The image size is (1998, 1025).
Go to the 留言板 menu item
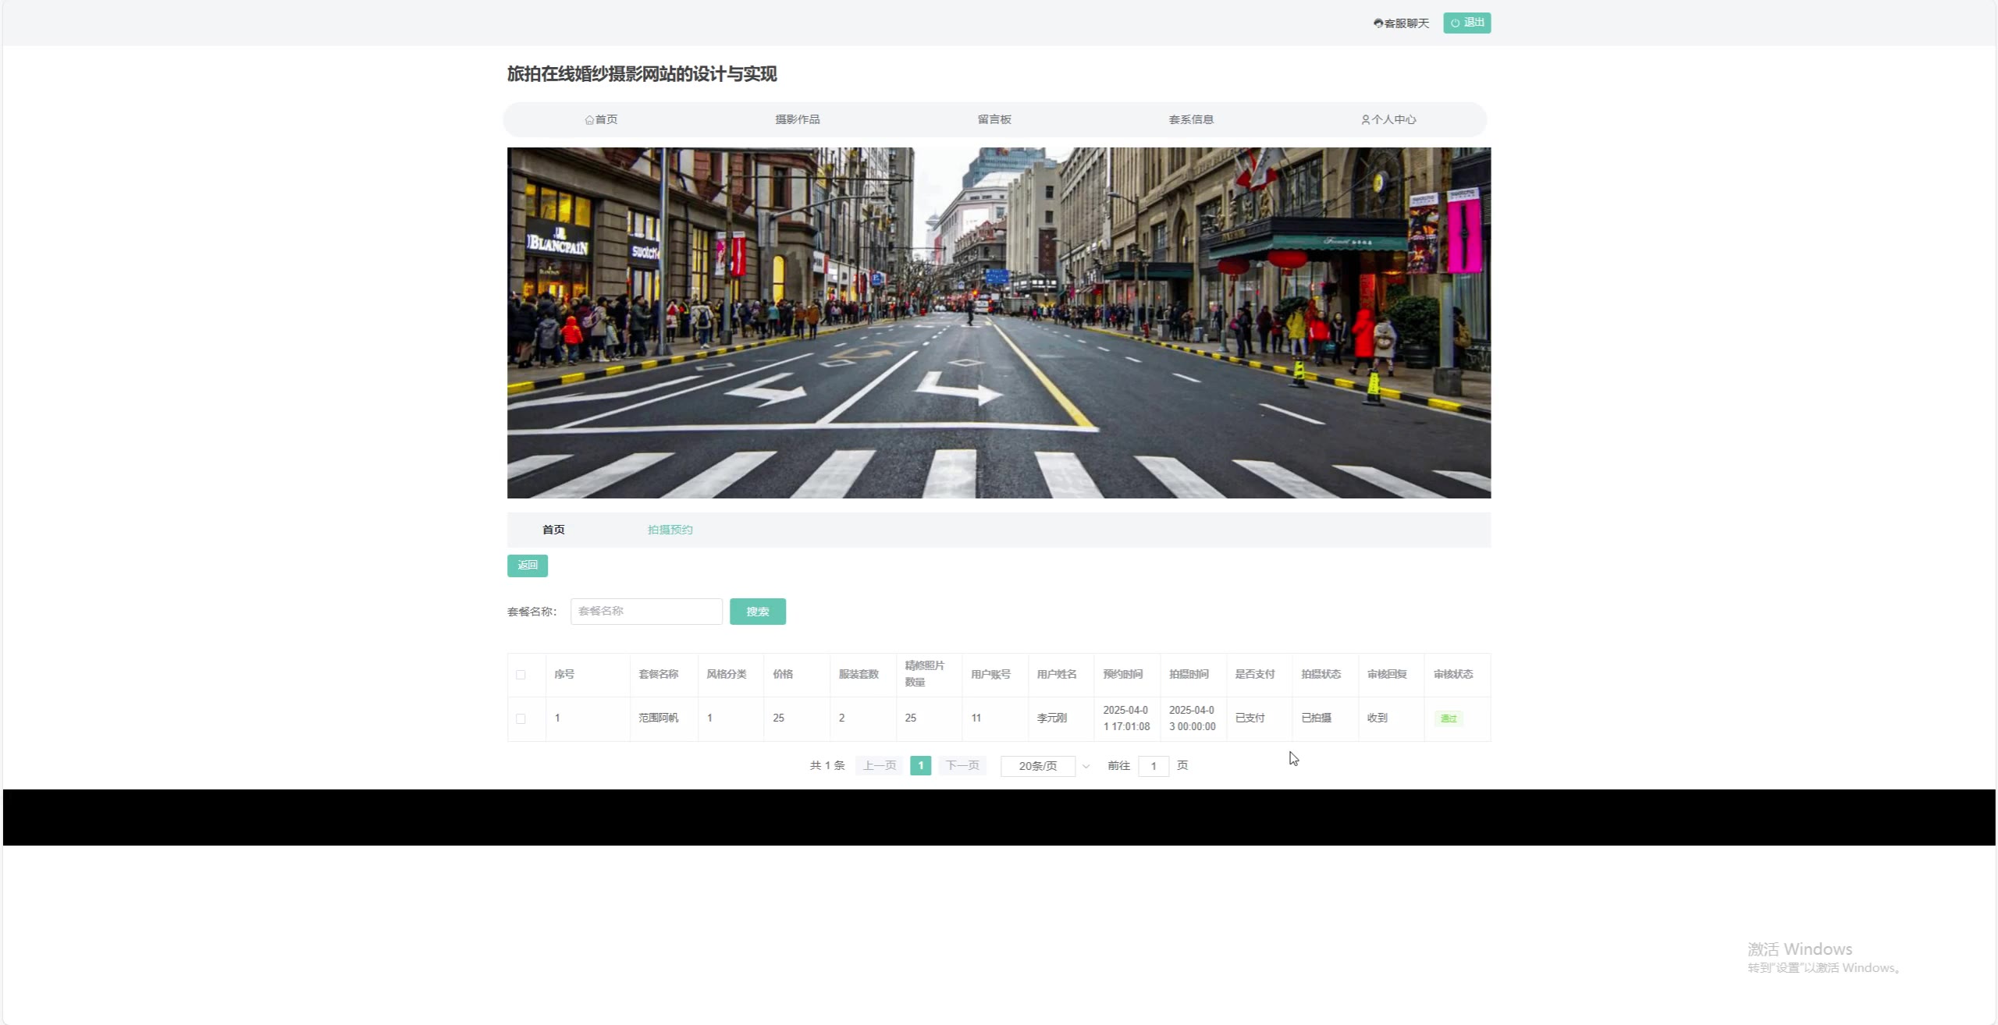(994, 119)
